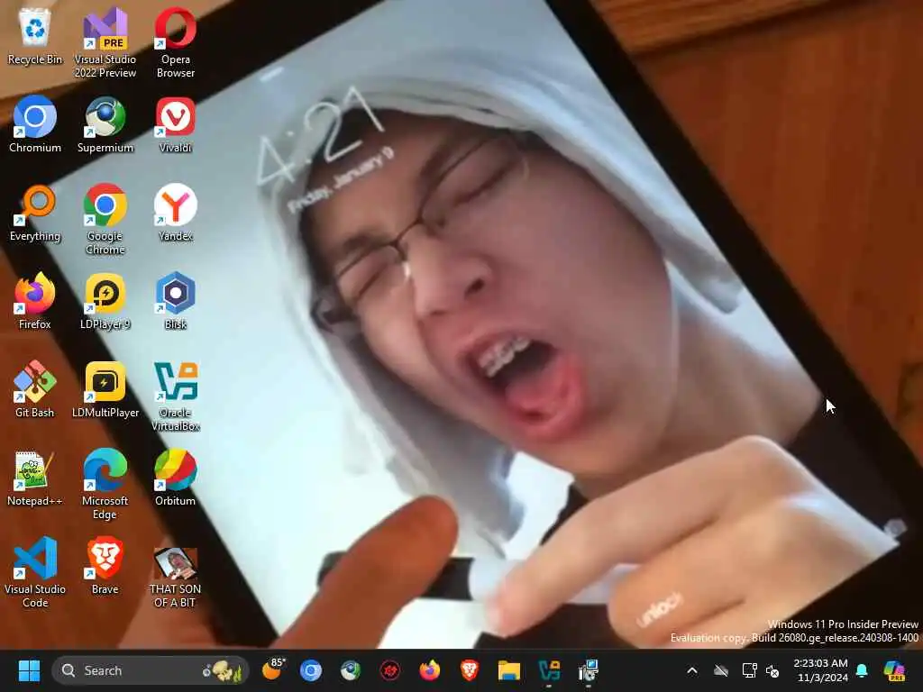Image resolution: width=923 pixels, height=692 pixels.
Task: Select the Notepad++ desktop icon
Action: [35, 478]
